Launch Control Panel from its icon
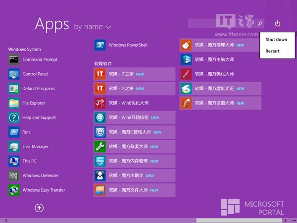The height and width of the screenshot is (223, 297). tap(14, 74)
